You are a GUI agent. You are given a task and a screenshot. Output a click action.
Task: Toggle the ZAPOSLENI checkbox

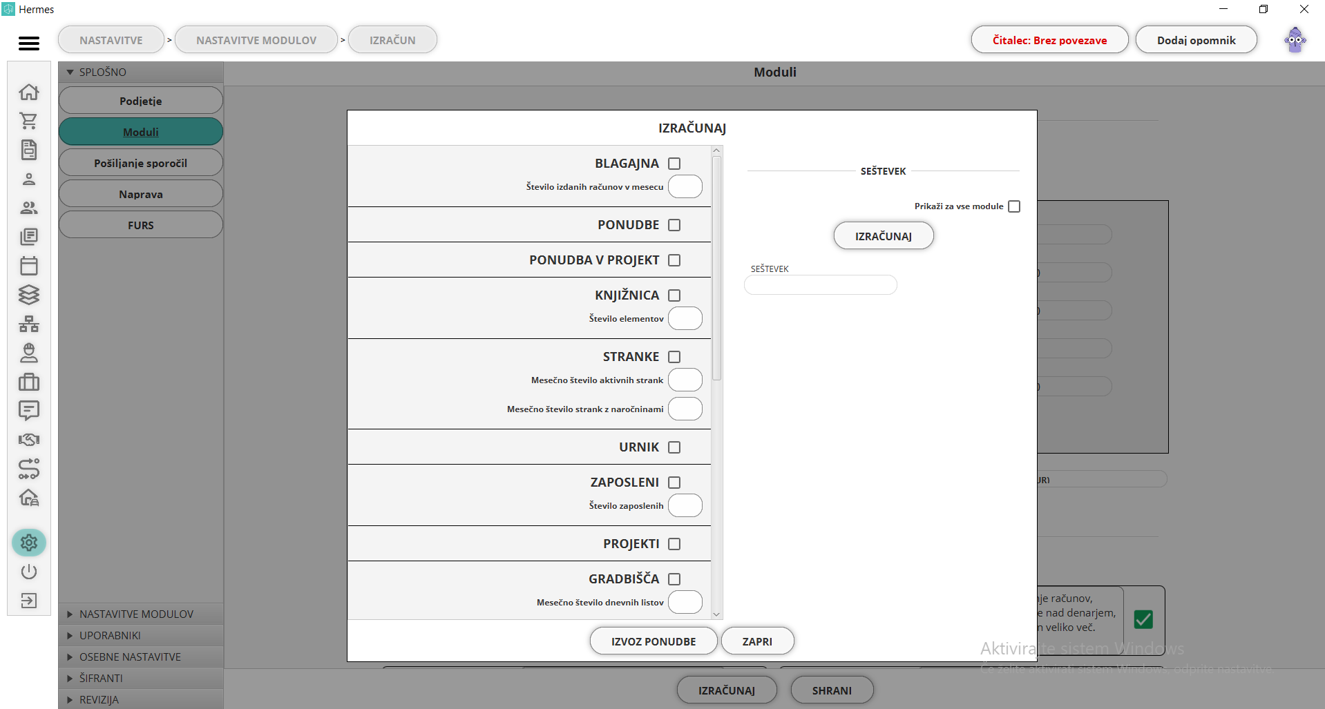point(674,483)
